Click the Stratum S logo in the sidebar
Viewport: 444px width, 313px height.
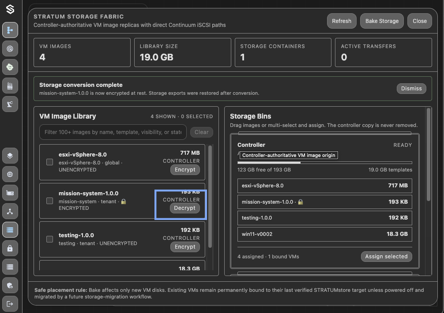(x=10, y=9)
